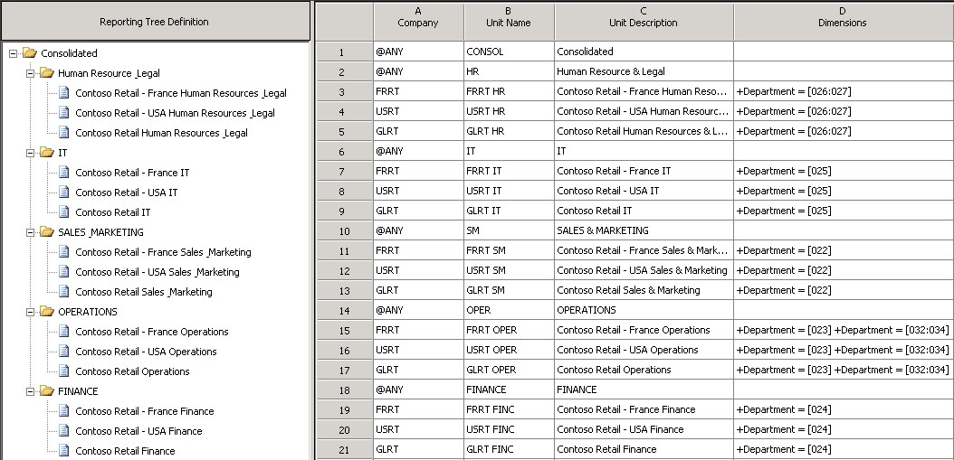The width and height of the screenshot is (954, 460).
Task: Click document icon for Contoso Retail Finance
Action: pos(64,450)
